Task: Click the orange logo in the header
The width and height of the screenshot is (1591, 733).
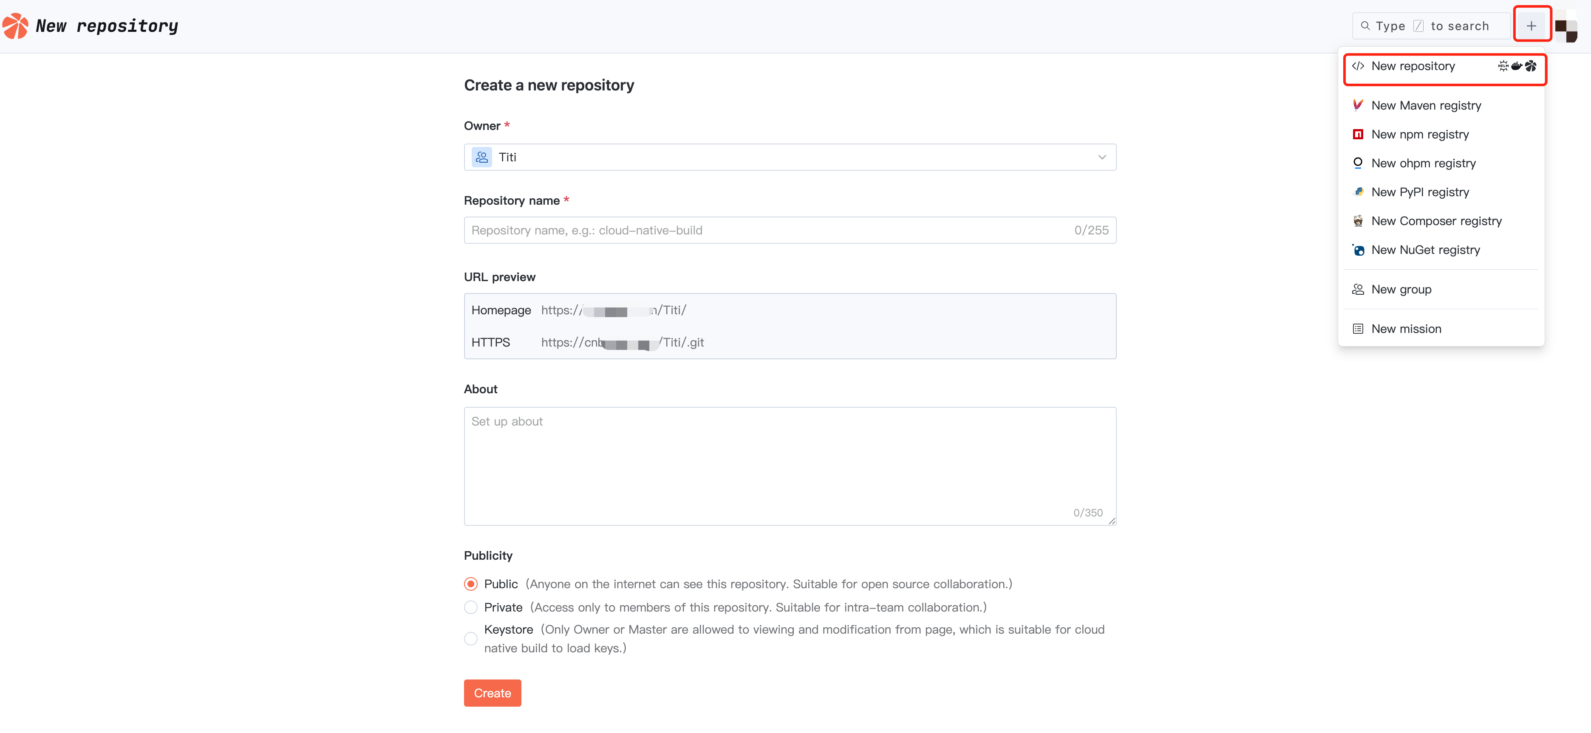Action: click(x=15, y=26)
